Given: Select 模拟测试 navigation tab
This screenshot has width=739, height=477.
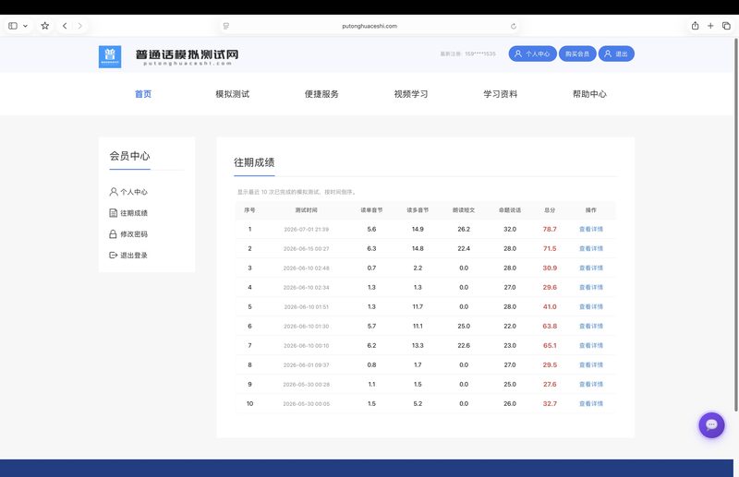Looking at the screenshot, I should [x=233, y=94].
